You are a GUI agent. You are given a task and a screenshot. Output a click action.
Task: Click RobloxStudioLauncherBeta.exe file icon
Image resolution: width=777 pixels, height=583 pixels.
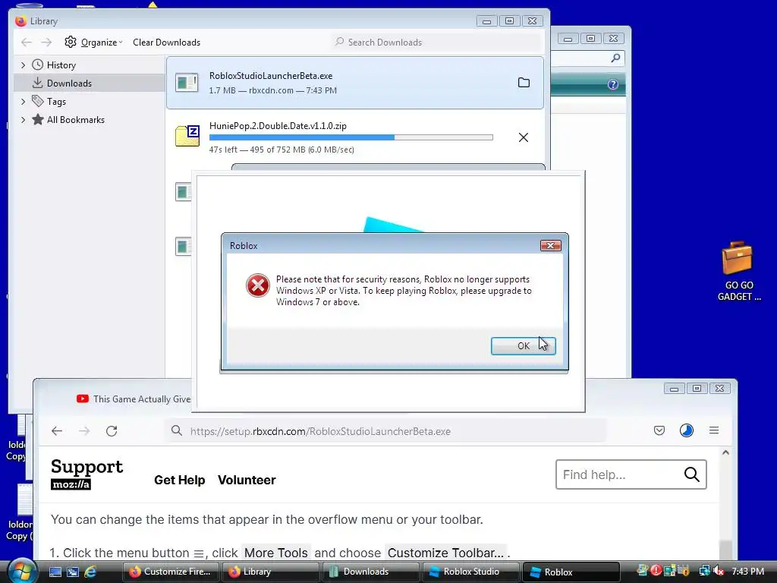(x=187, y=82)
